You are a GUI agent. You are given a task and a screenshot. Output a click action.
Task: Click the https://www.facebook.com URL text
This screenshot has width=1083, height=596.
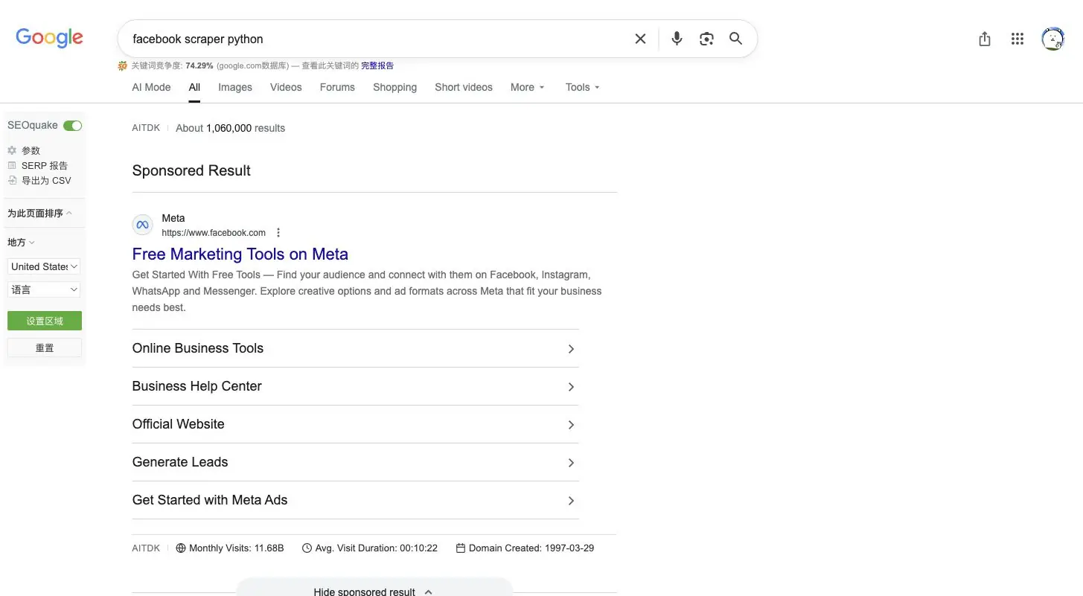pos(214,232)
